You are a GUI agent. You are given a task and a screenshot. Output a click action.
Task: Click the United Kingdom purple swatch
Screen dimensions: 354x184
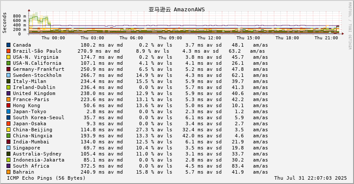[8, 93]
